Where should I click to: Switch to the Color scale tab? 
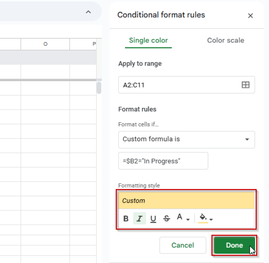point(225,40)
